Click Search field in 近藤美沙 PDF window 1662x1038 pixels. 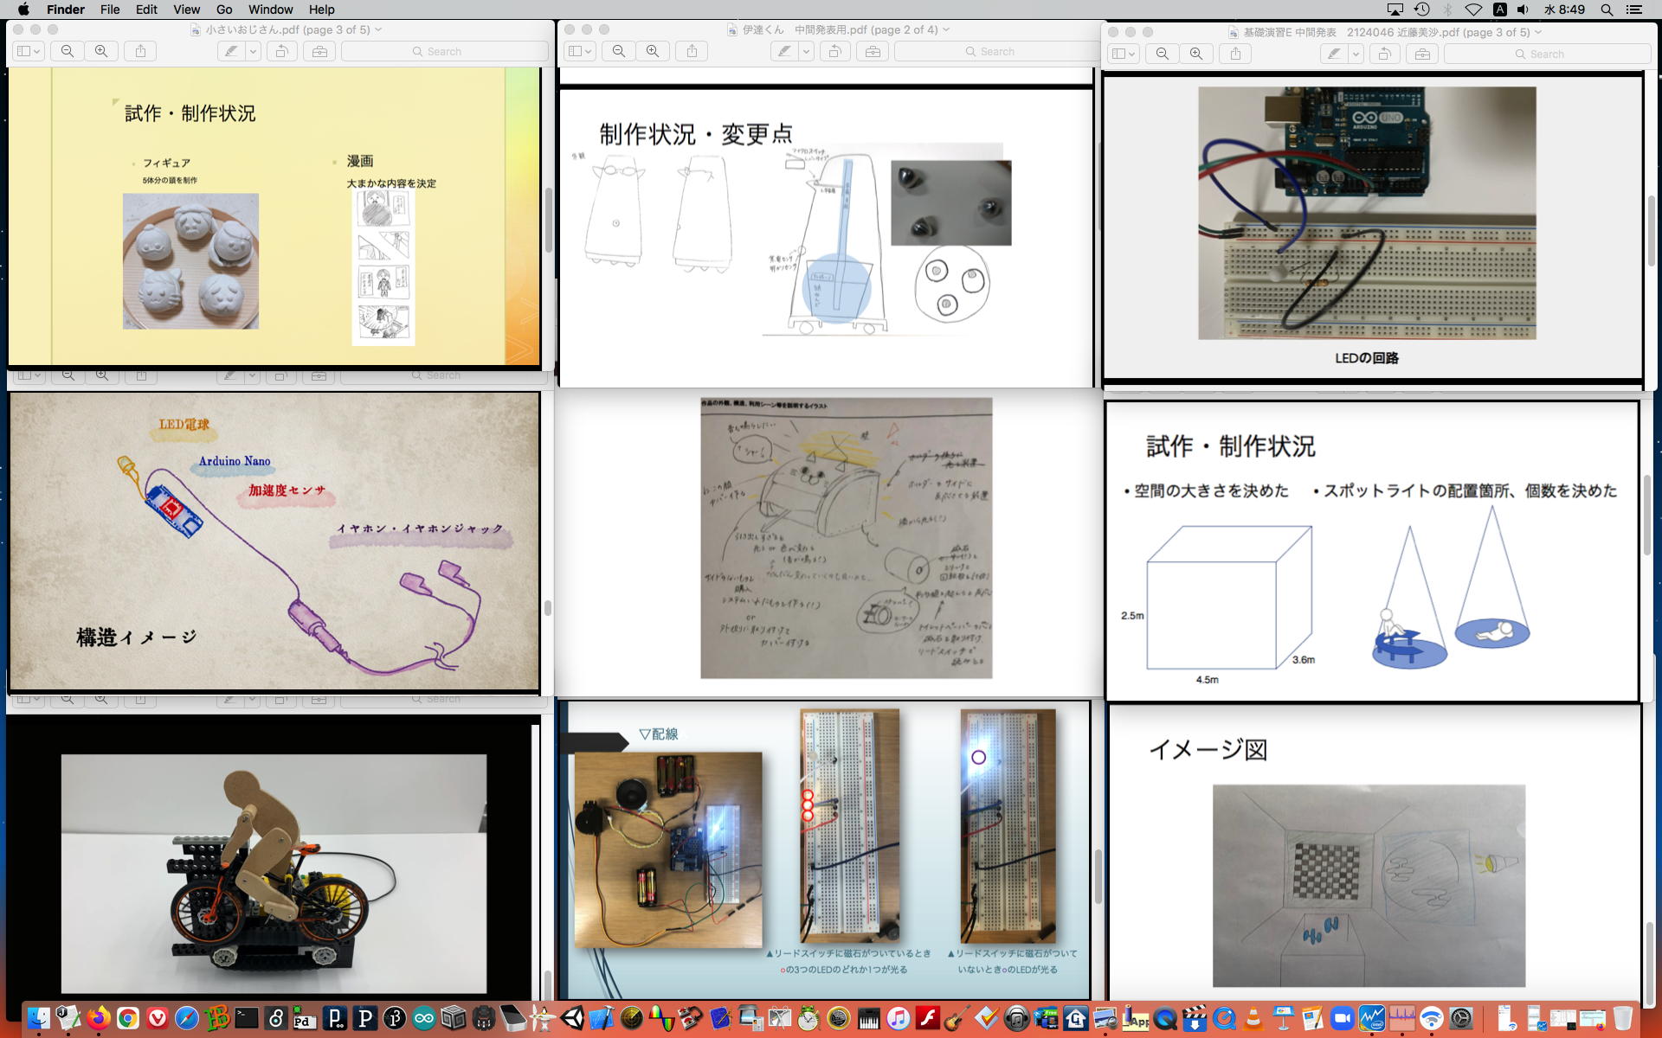1546,54
